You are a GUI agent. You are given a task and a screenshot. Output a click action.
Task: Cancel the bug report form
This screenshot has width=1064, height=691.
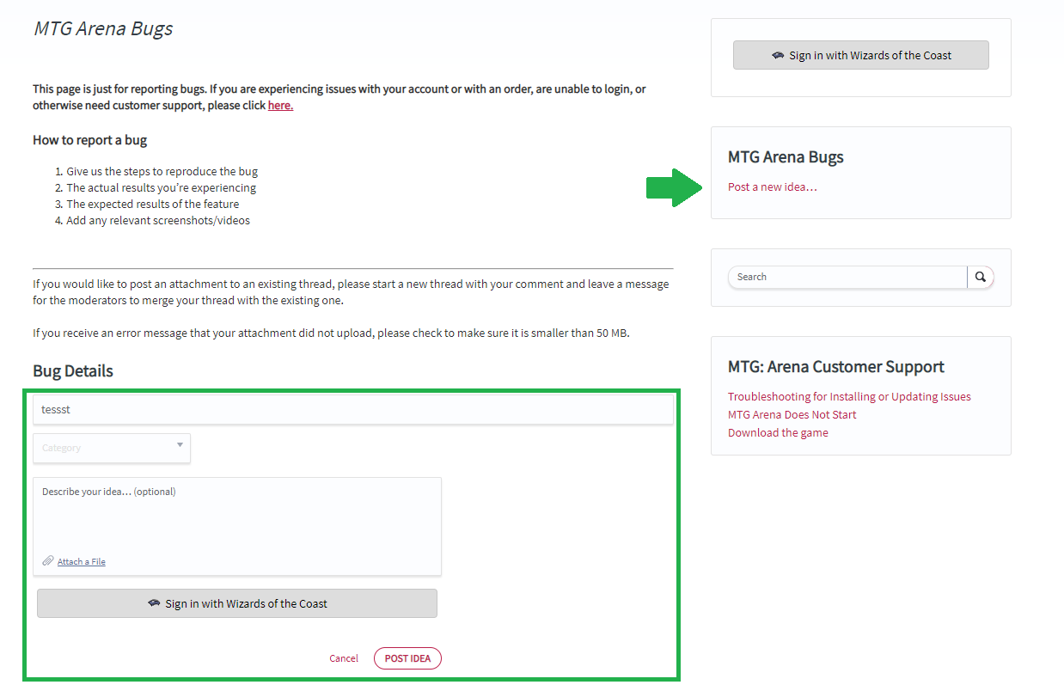[344, 658]
